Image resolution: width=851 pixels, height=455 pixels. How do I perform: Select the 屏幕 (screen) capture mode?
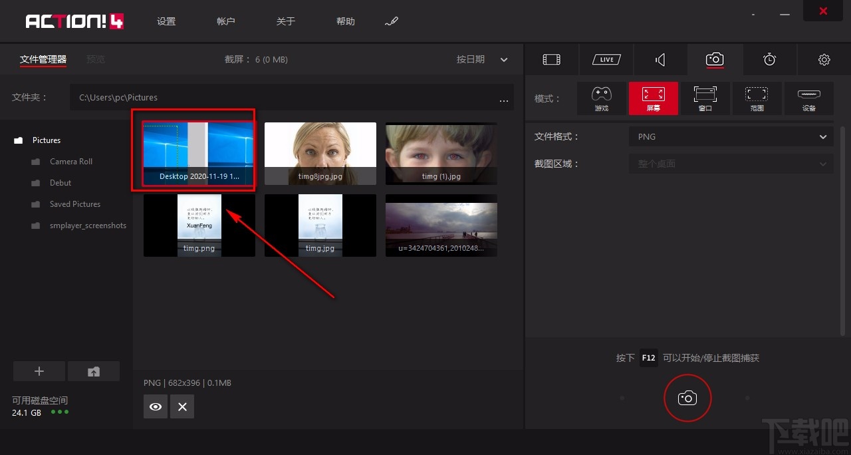pyautogui.click(x=654, y=98)
